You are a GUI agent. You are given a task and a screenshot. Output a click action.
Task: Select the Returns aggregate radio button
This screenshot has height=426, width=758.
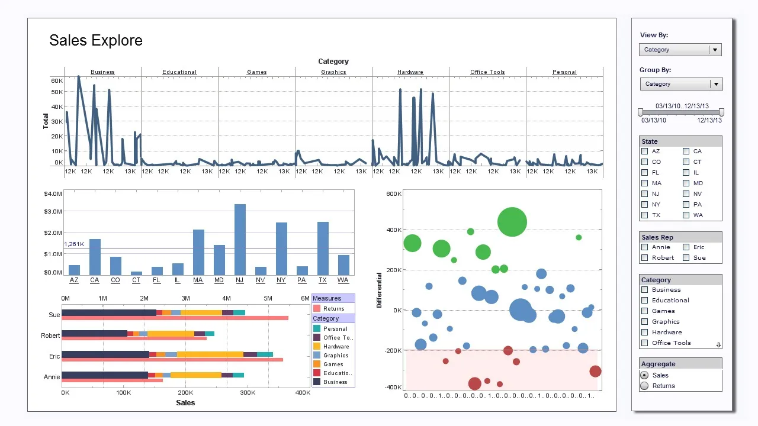[645, 386]
